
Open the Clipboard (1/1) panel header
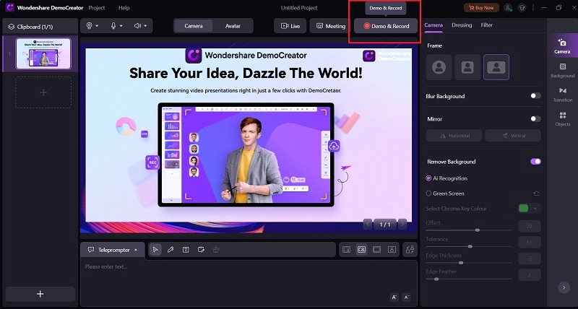click(x=40, y=27)
